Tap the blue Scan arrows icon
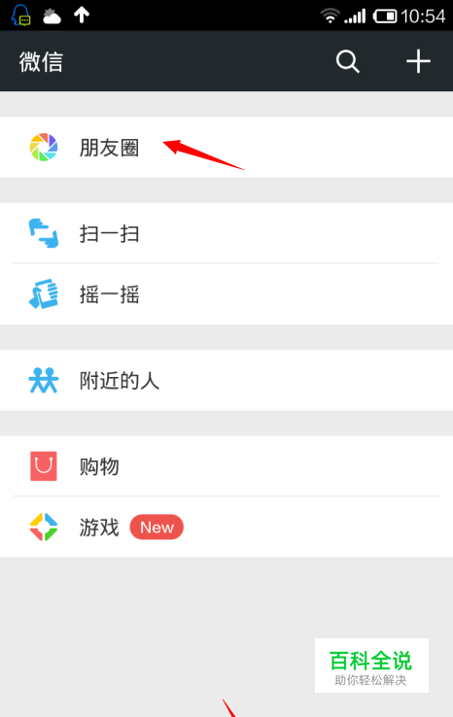The image size is (453, 717). point(44,233)
